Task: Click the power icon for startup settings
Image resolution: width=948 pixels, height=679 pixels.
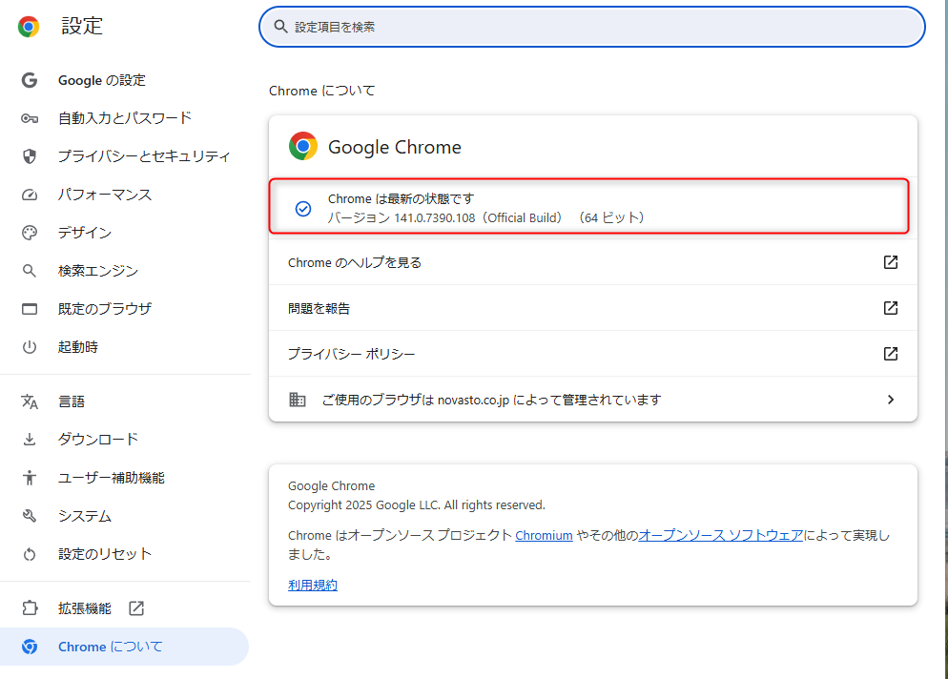Action: coord(30,347)
